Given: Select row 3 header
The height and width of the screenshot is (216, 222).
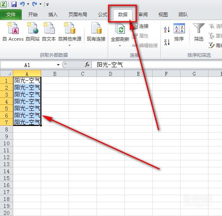Looking at the screenshot, I should point(7,94).
